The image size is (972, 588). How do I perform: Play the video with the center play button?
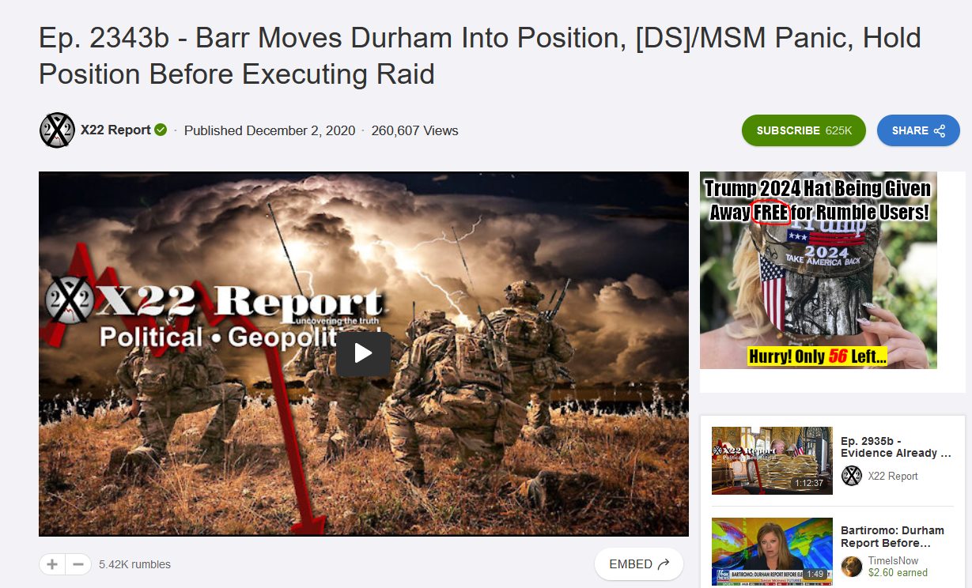(x=363, y=353)
